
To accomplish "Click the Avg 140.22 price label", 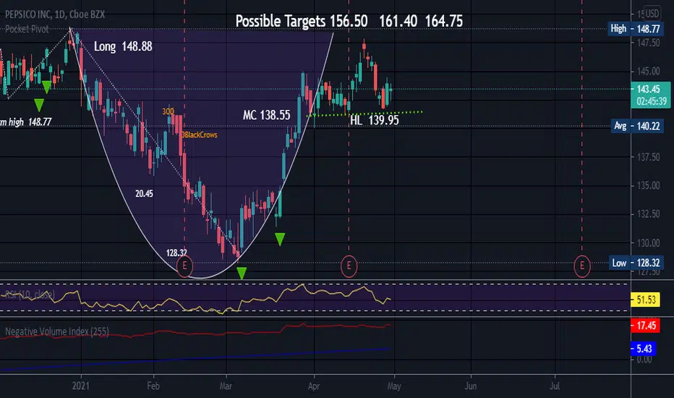I will pos(636,126).
